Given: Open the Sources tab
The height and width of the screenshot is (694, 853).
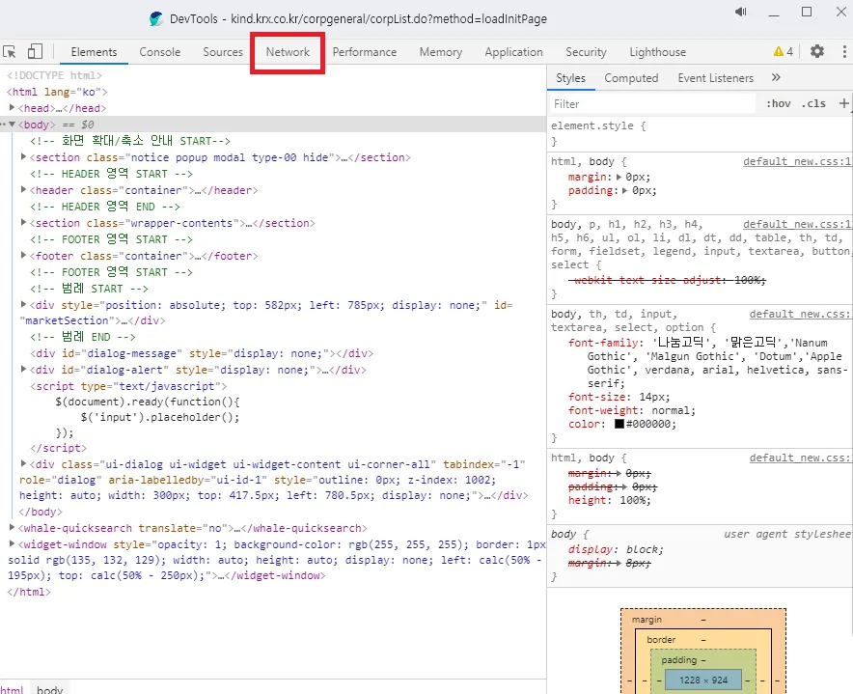Looking at the screenshot, I should (x=223, y=52).
